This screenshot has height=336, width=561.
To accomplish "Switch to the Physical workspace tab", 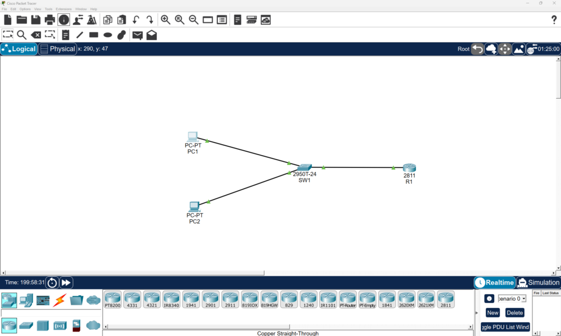I will (57, 48).
